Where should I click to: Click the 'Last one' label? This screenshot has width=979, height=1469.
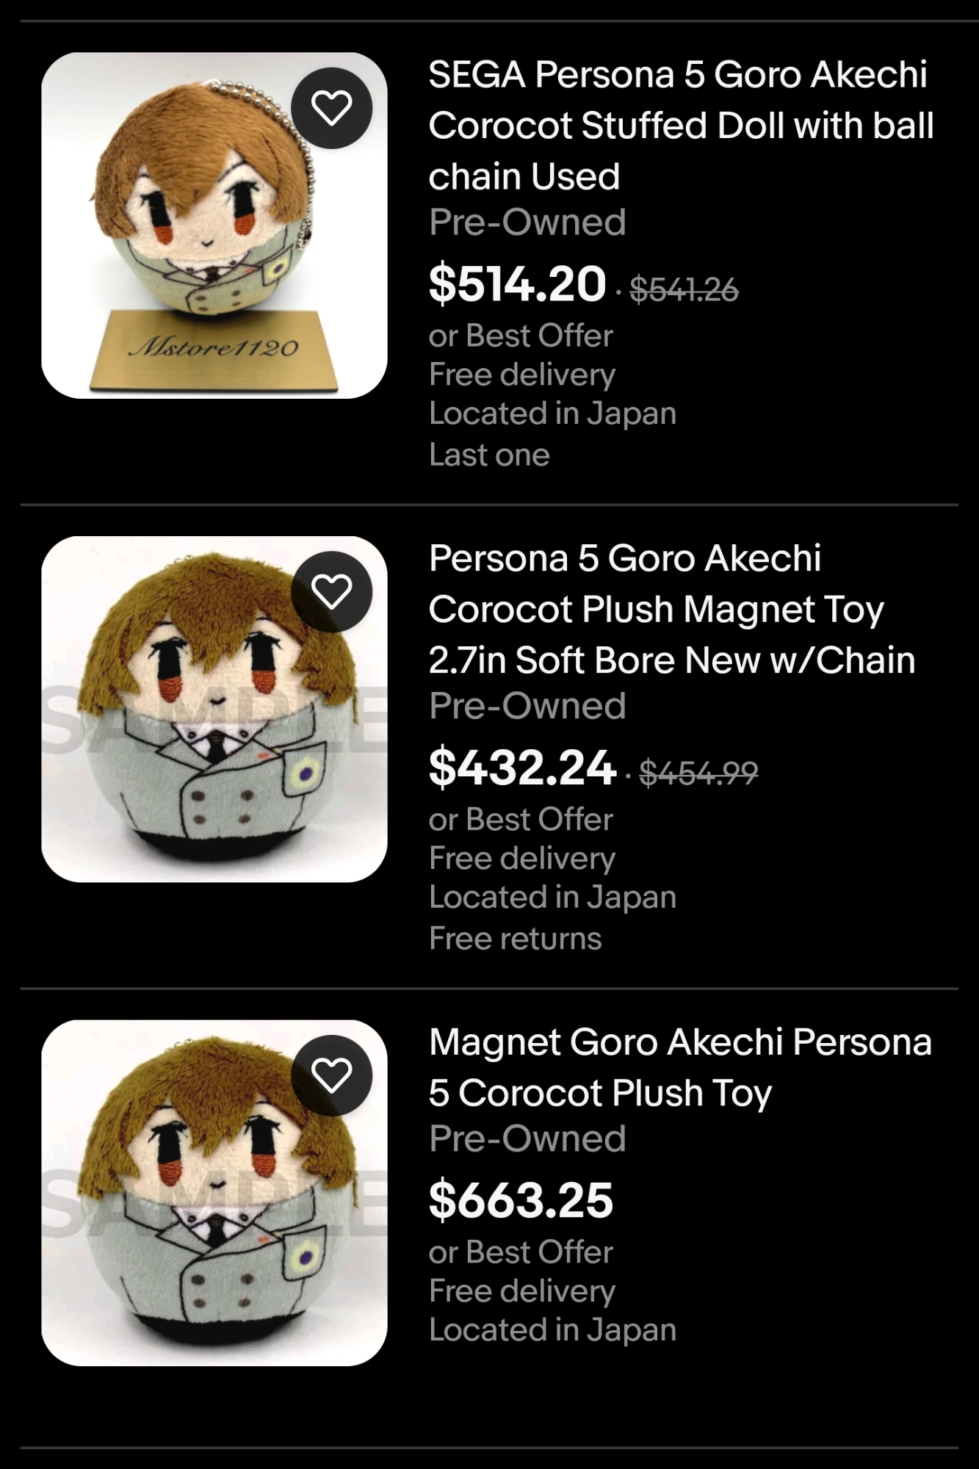(x=489, y=455)
